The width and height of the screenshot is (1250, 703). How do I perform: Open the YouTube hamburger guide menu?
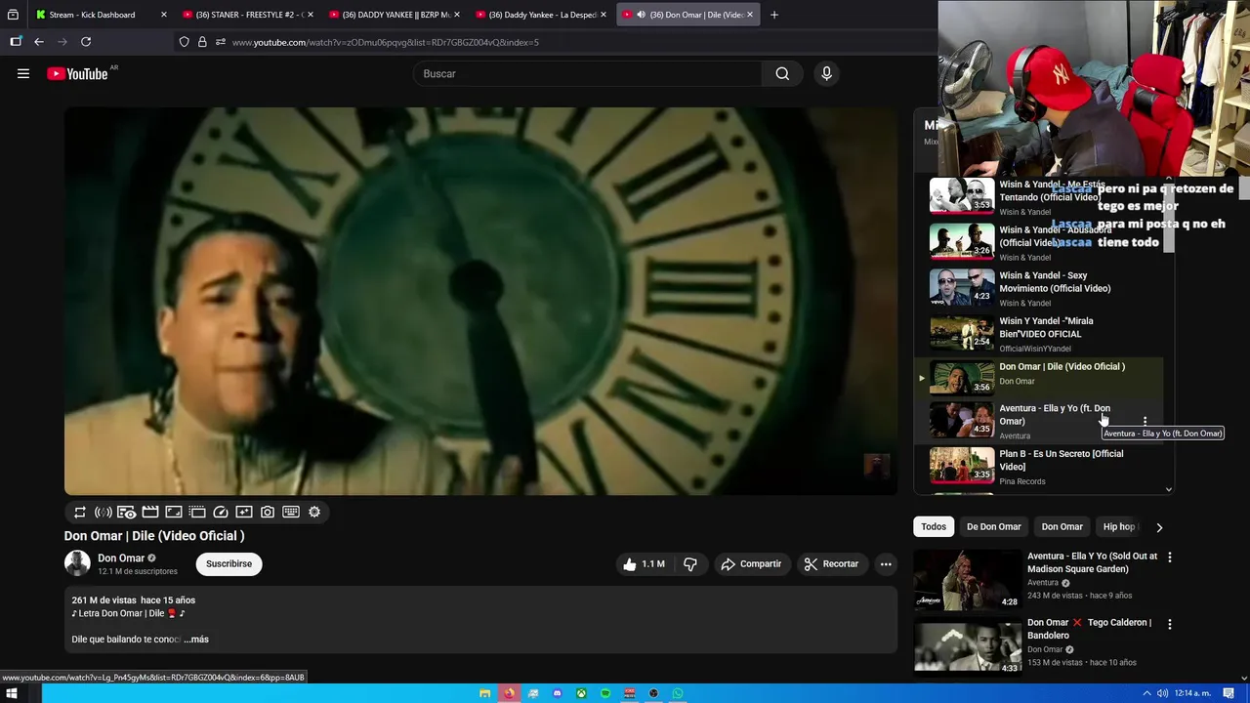23,73
